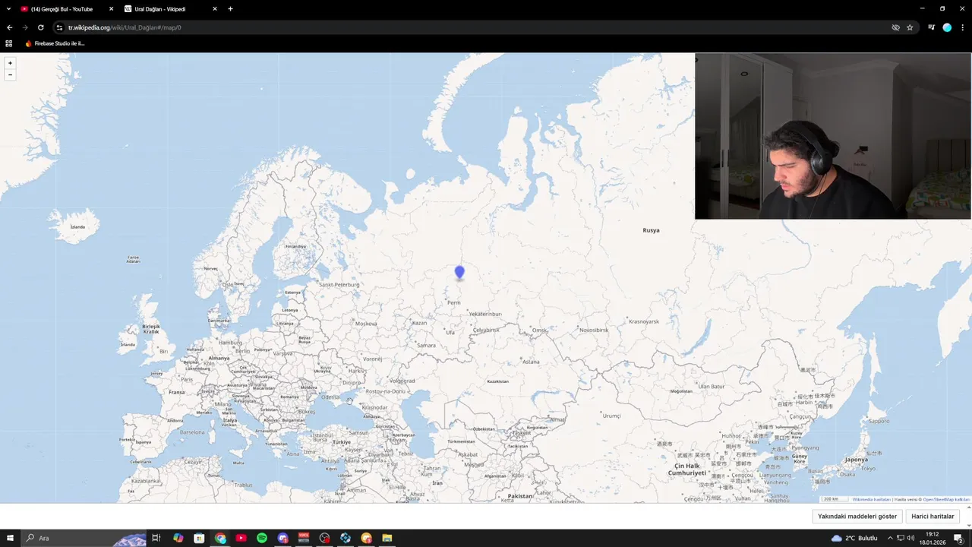This screenshot has height=547, width=972.
Task: Click the crossed-eye tracking protection icon
Action: pyautogui.click(x=895, y=27)
